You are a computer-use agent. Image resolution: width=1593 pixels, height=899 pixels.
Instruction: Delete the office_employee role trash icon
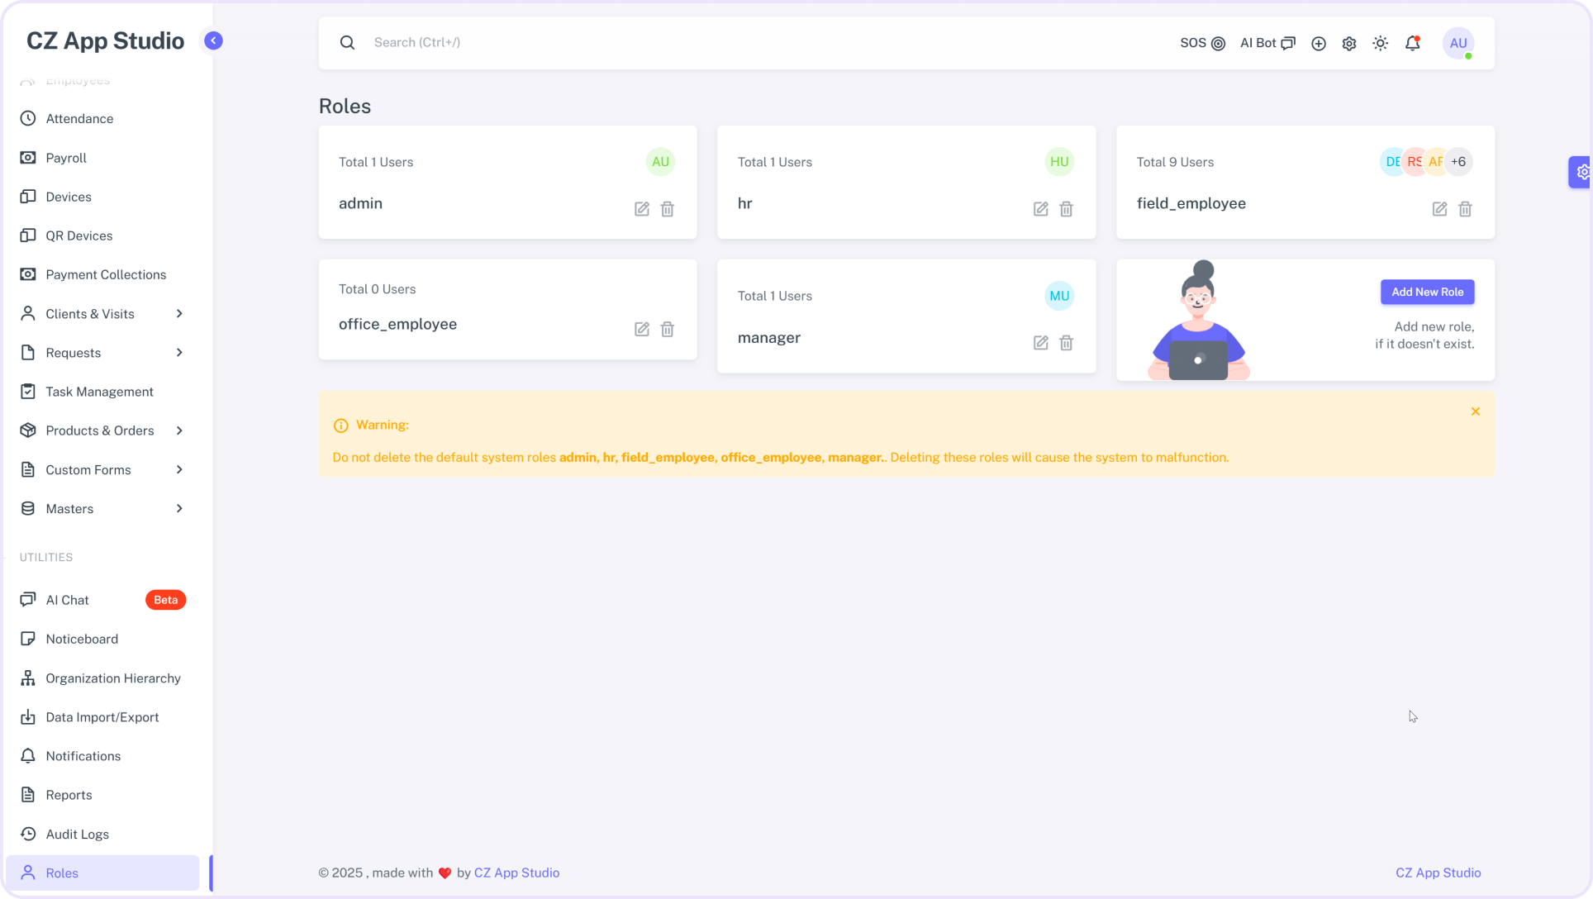pyautogui.click(x=668, y=329)
